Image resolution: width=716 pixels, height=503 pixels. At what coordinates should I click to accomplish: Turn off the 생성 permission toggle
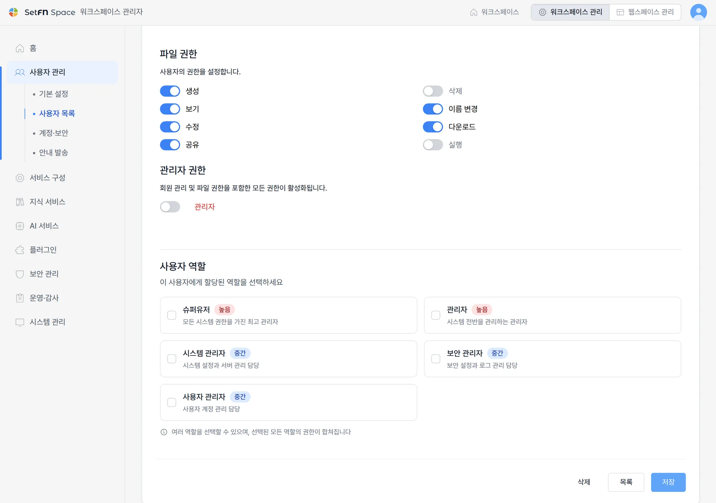[x=170, y=91]
